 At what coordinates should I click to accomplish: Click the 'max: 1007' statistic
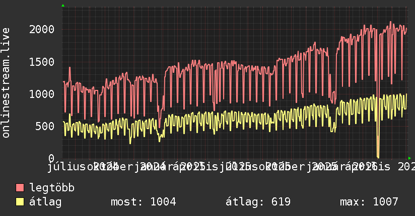pos(369,202)
